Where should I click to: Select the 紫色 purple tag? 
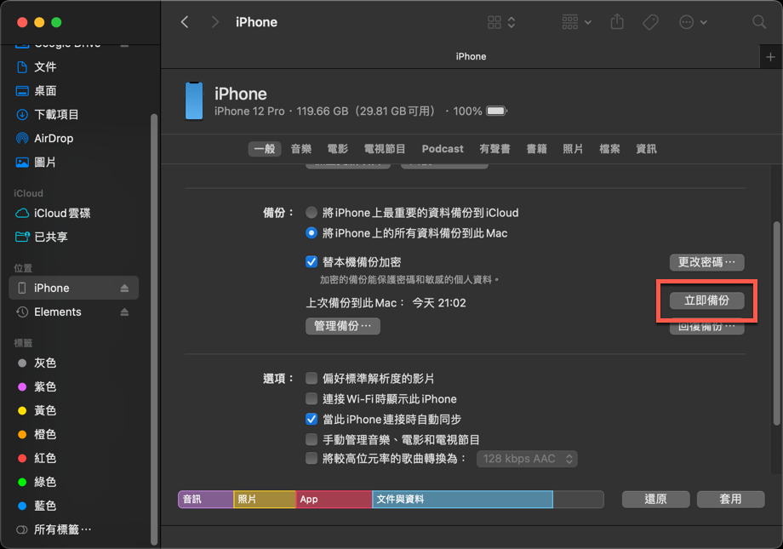coord(45,386)
